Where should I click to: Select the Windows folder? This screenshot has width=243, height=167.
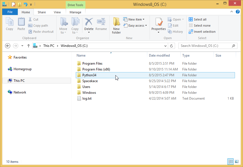(155, 93)
